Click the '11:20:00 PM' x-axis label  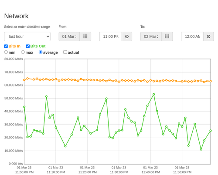click(x=88, y=172)
